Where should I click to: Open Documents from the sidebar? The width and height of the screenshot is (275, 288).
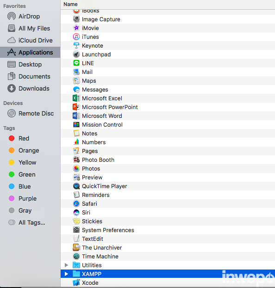[x=30, y=76]
